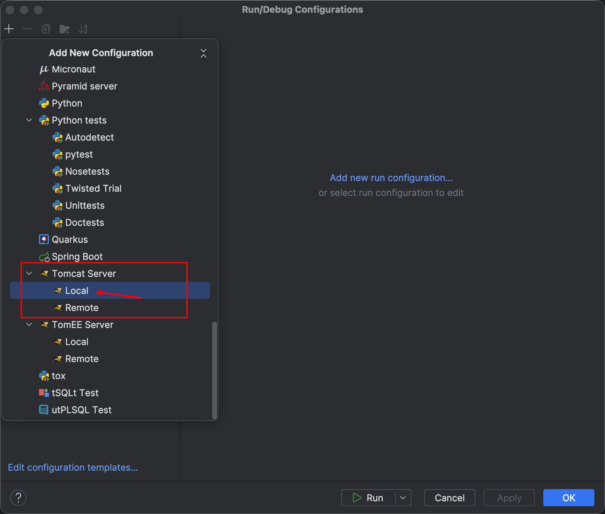The image size is (605, 514).
Task: Confirm with the OK button
Action: tap(569, 498)
